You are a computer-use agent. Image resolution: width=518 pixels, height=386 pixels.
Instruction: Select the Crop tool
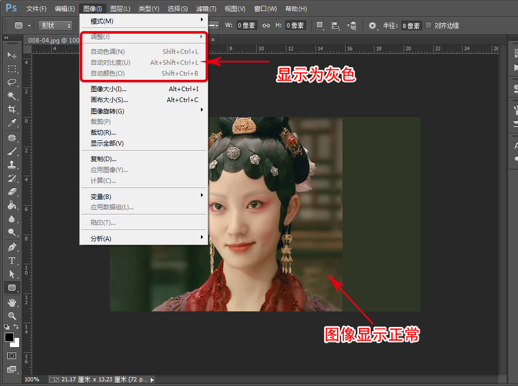pyautogui.click(x=12, y=109)
